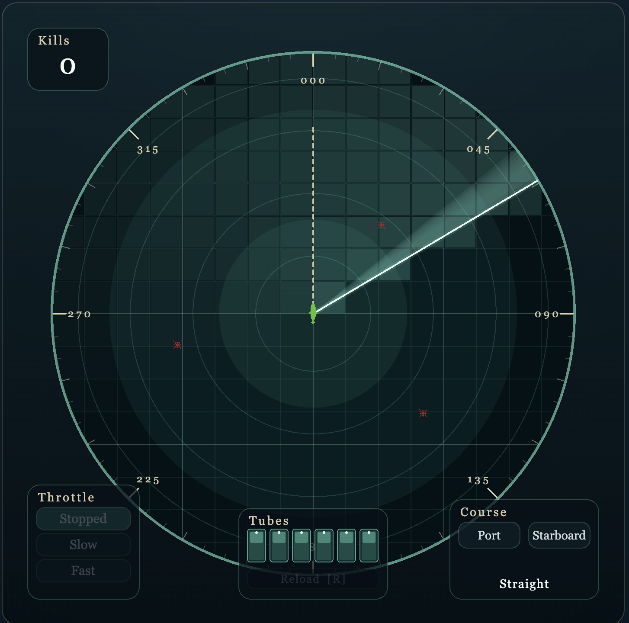Set throttle to Fast
629x623 pixels.
coord(83,571)
